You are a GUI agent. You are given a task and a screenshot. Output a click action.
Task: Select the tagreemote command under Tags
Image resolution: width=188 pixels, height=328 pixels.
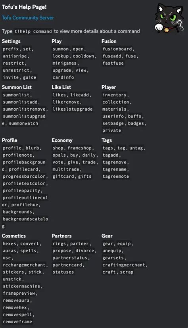tap(116, 176)
